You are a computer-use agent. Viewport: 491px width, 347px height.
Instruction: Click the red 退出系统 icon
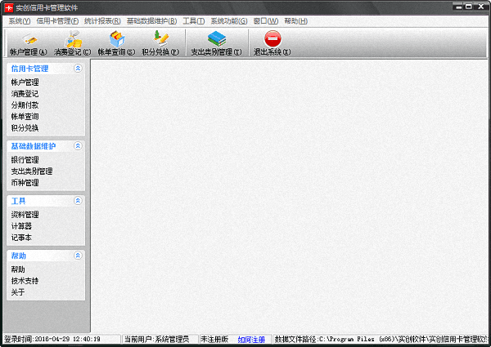point(273,38)
